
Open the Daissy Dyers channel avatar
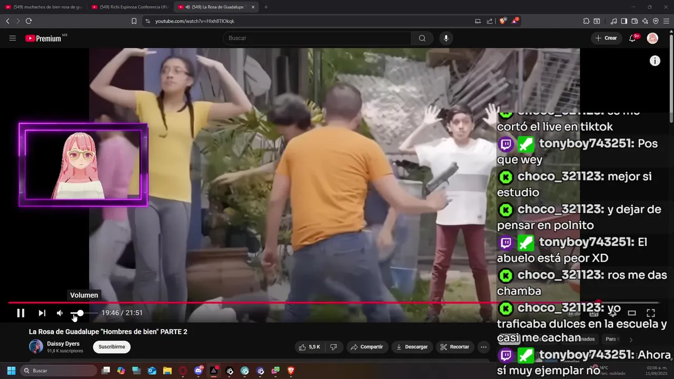[x=36, y=346]
